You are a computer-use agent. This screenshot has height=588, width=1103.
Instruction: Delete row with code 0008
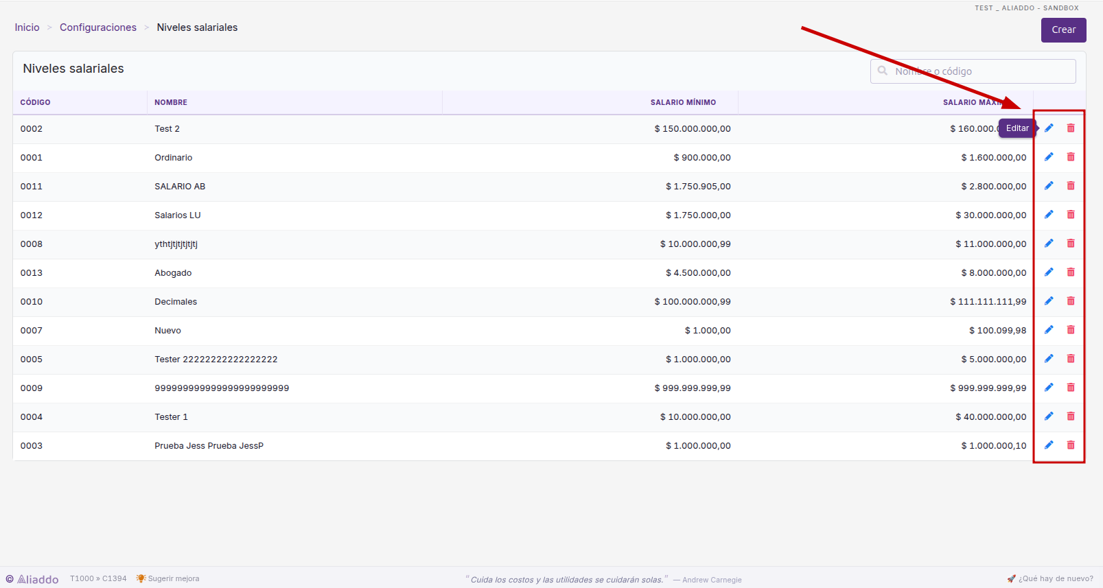(x=1071, y=244)
